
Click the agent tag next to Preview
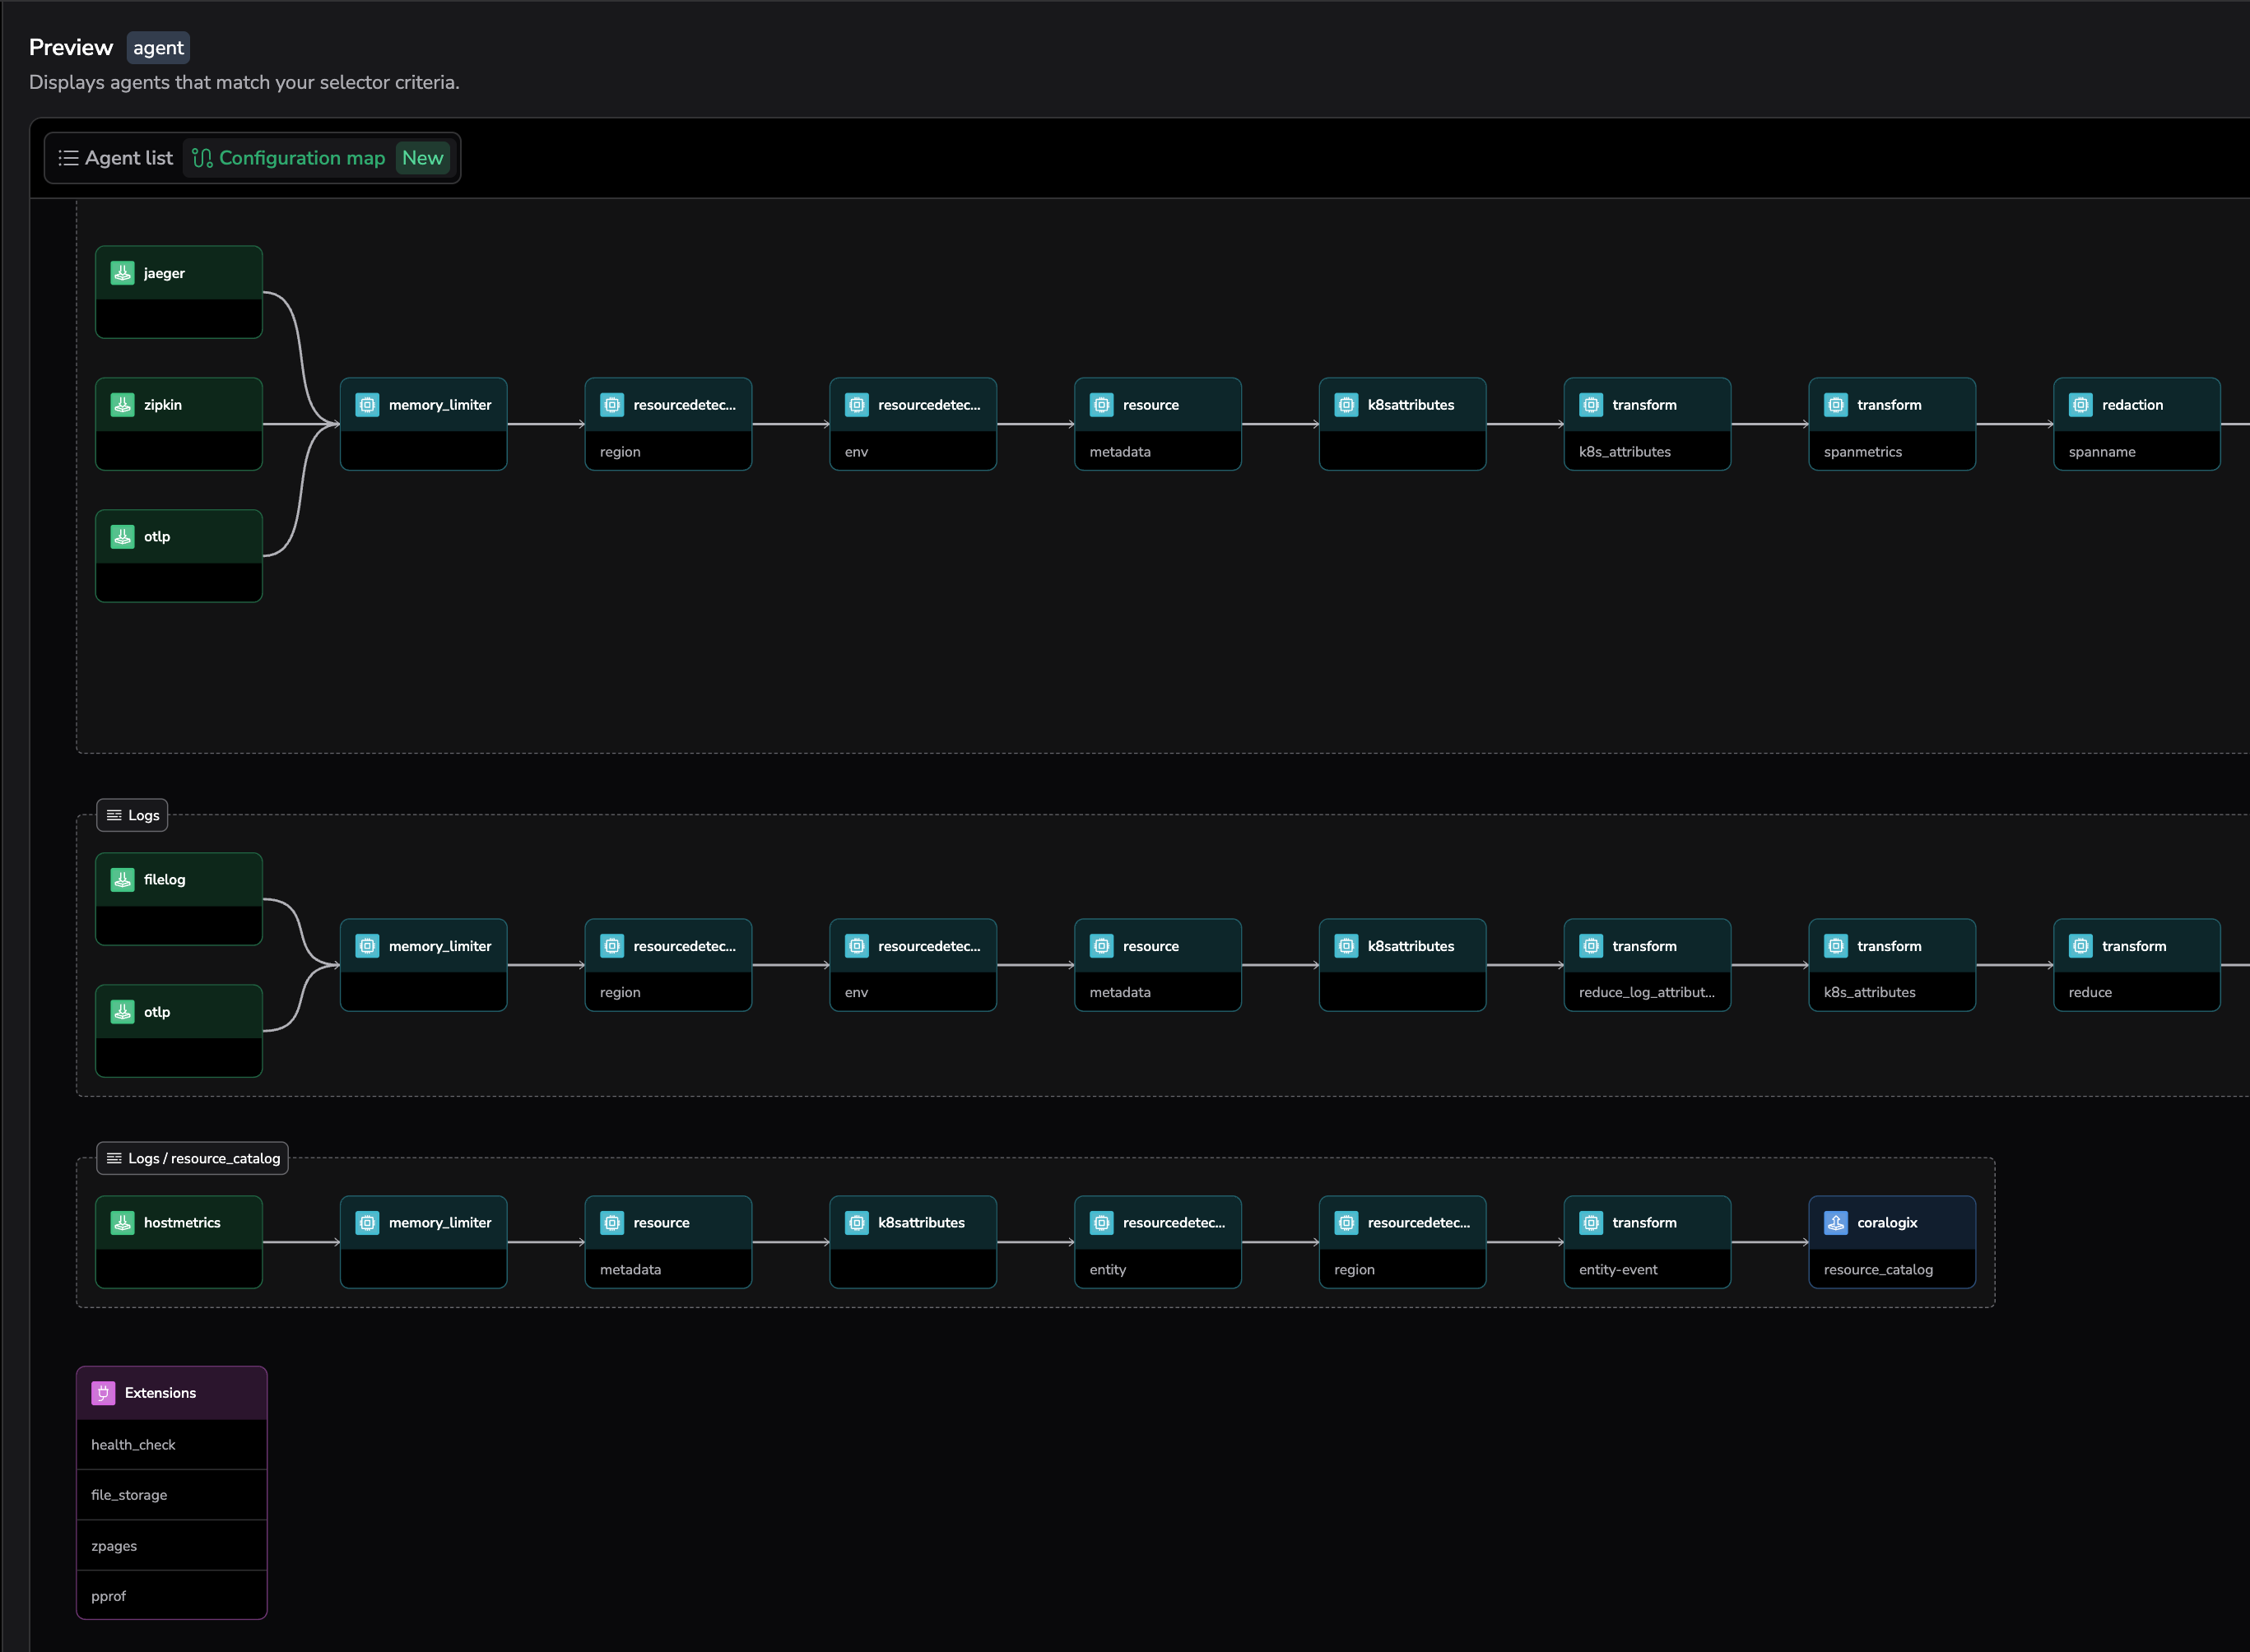click(x=158, y=48)
